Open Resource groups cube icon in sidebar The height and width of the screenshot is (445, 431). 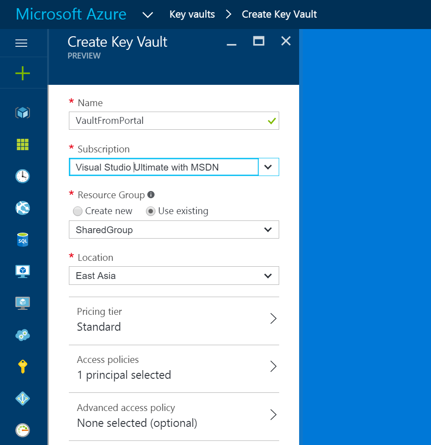click(23, 112)
